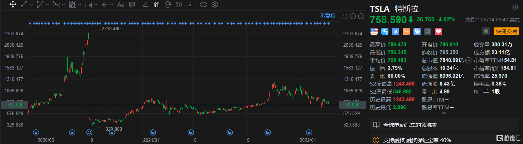Expand the range measure tool dropdown
The image size is (523, 144).
point(96,5)
